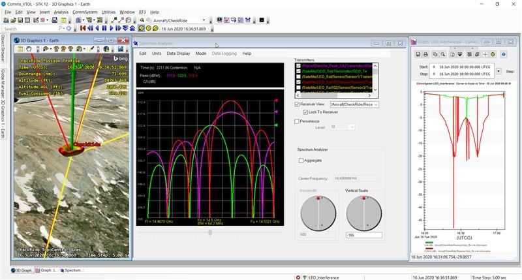Click the Print icon in Graph window toolbar

pyautogui.click(x=425, y=54)
